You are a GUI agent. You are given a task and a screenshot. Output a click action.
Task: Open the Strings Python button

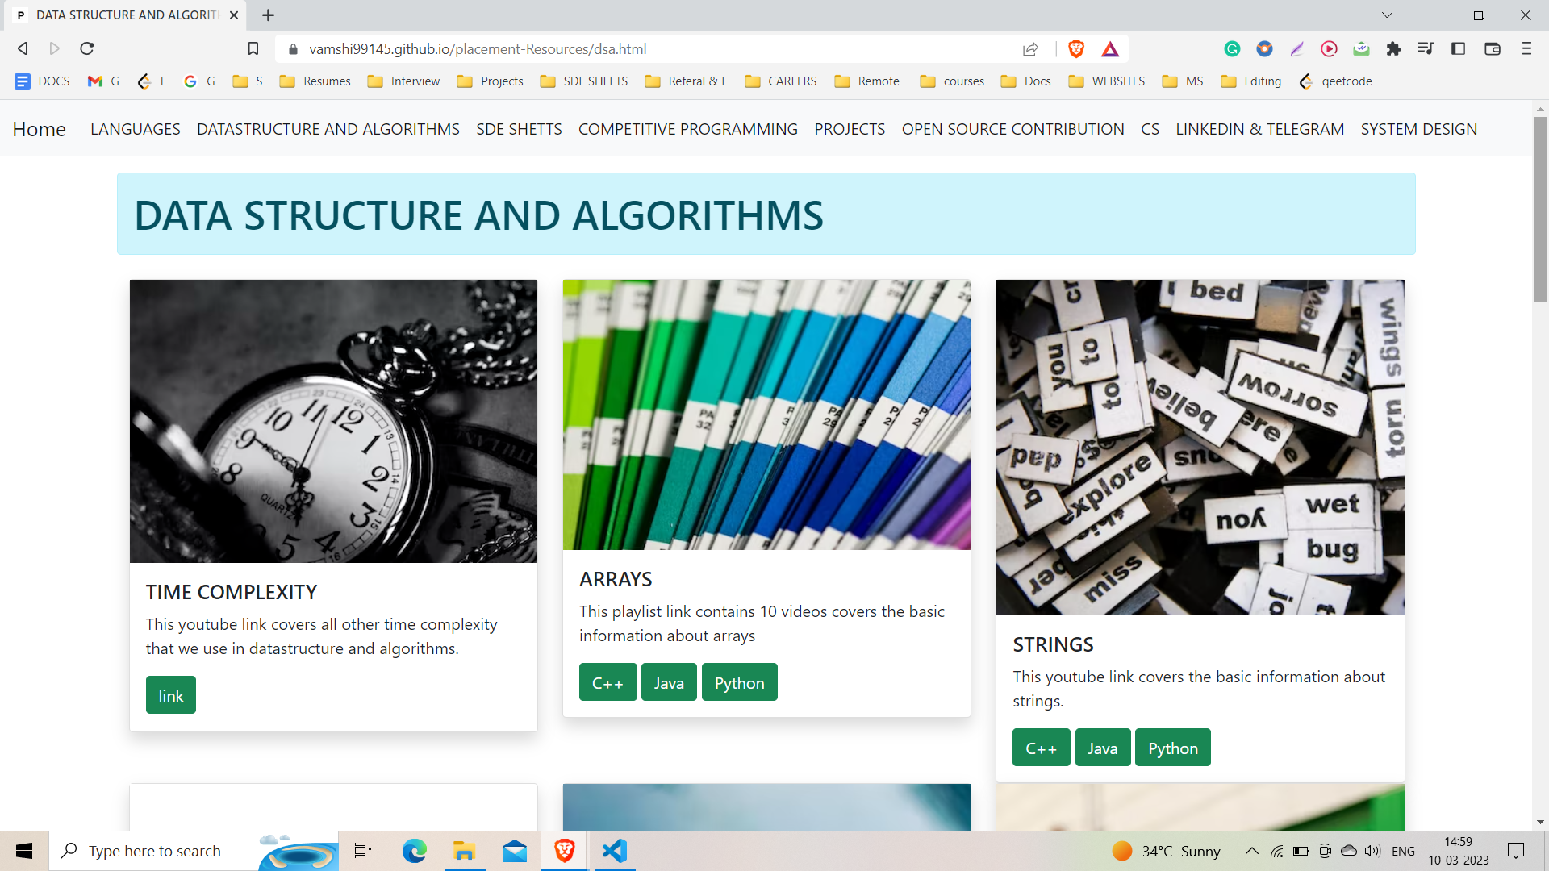pyautogui.click(x=1173, y=748)
